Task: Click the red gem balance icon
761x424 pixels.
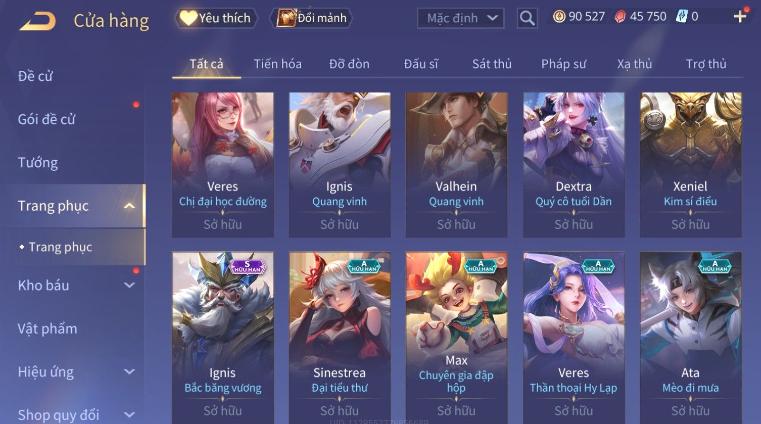Action: (620, 17)
